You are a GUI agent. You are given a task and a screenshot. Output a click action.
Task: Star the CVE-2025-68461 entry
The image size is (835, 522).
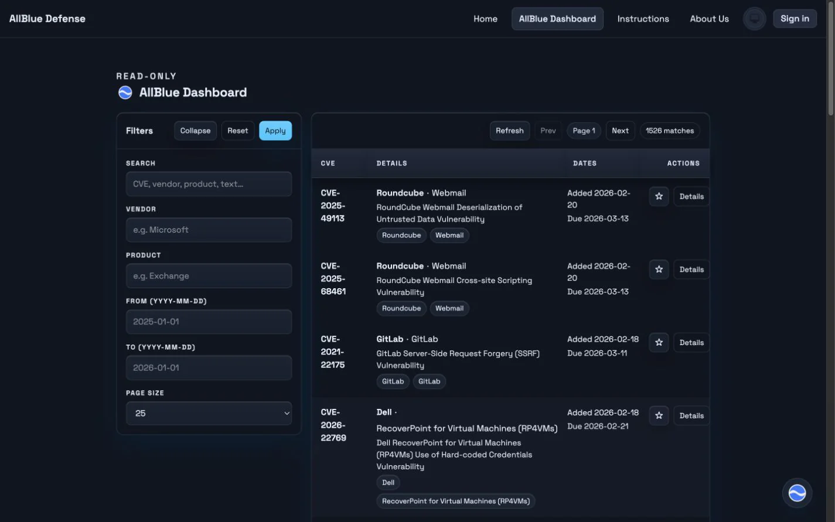[x=659, y=269]
